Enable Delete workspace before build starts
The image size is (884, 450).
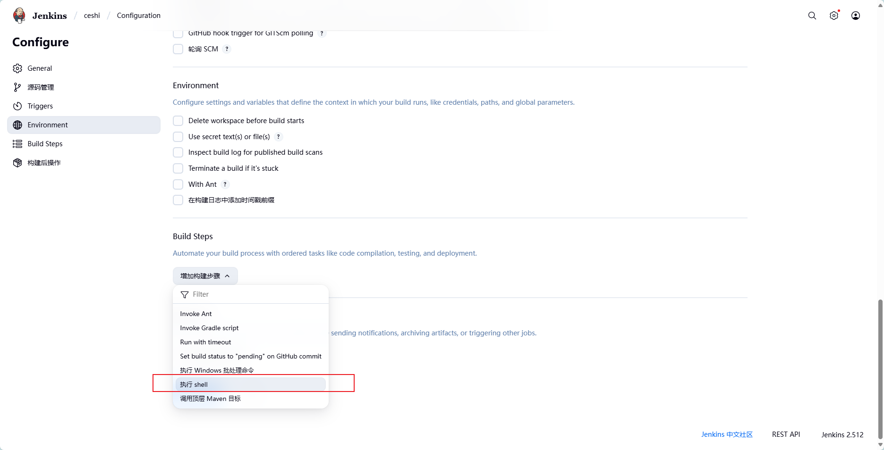pos(178,120)
